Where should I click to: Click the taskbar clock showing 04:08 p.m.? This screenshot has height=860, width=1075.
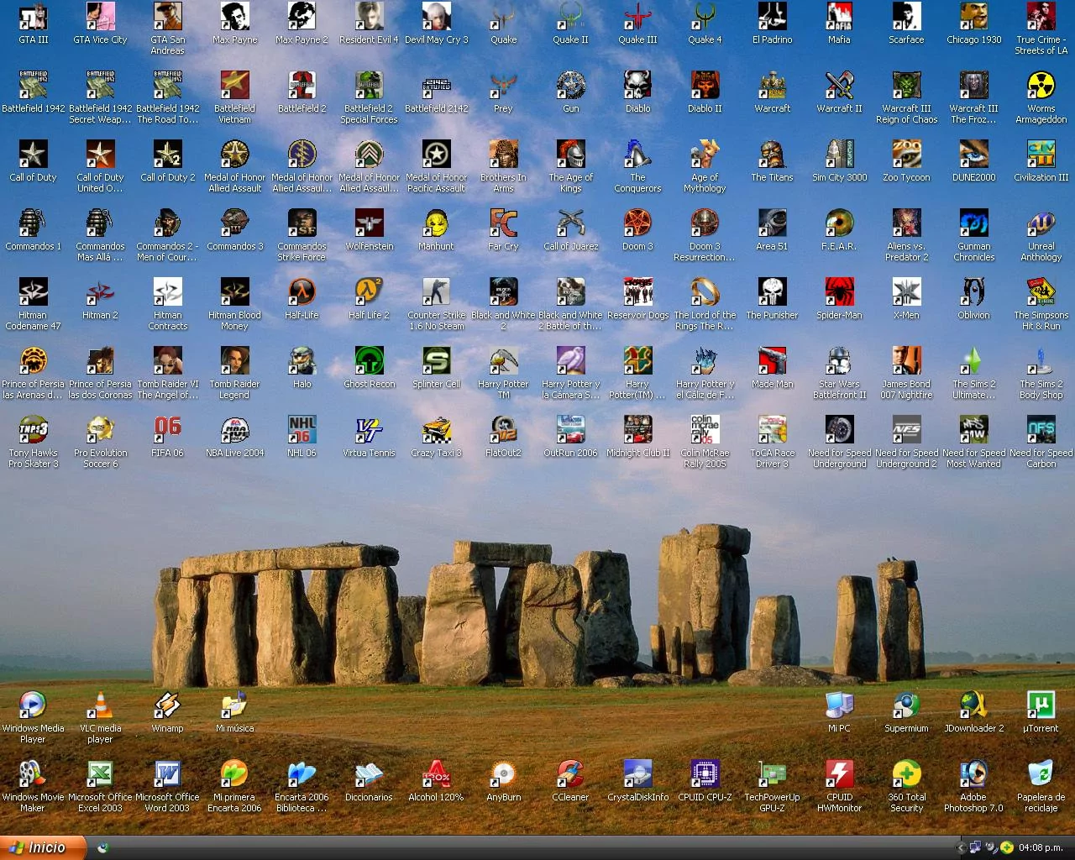(x=1041, y=848)
